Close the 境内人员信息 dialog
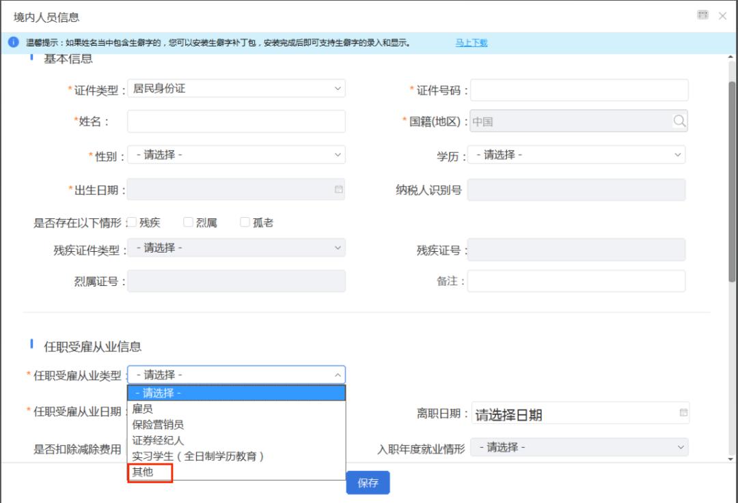Viewport: 738px width, 503px height. click(722, 16)
